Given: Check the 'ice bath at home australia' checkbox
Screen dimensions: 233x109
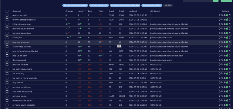Looking at the screenshot, I should [7, 78].
